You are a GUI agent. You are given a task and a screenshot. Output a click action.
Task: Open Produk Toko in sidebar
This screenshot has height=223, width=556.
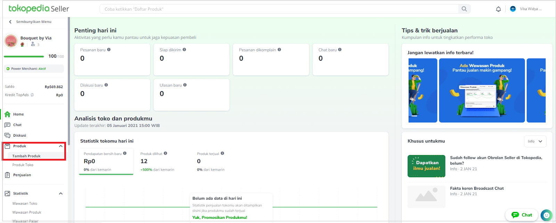point(23,165)
